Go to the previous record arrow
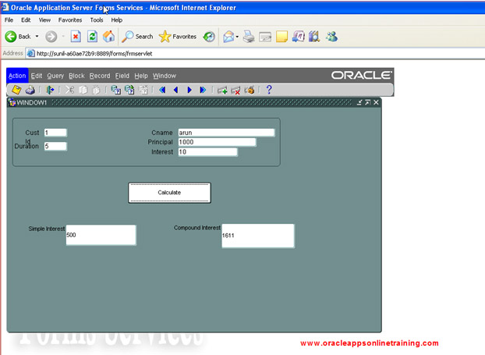The height and width of the screenshot is (355, 485). point(175,90)
